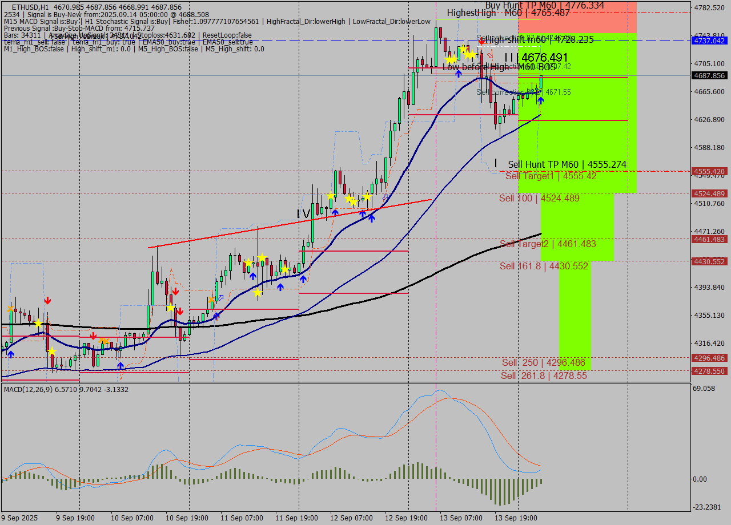Screen dimensions: 731x525
Task: Select the yellow star marker above the 9 Sep lows
Action: coord(38,324)
